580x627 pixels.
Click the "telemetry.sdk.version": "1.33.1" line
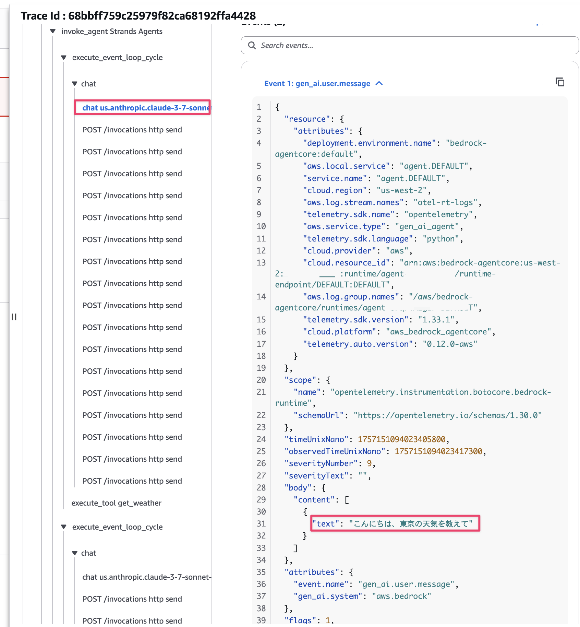(x=380, y=320)
